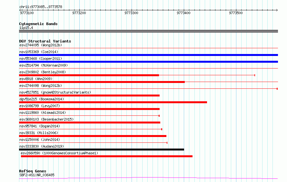Click the RefSeq Genes track title
This screenshot has height=182, width=287.
point(33,171)
